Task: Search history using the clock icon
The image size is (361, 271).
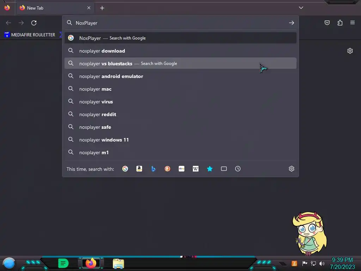Action: click(x=238, y=169)
